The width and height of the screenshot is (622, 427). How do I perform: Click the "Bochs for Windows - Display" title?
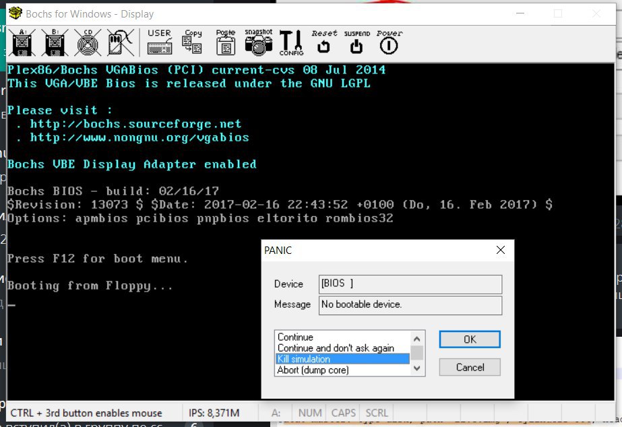point(90,14)
